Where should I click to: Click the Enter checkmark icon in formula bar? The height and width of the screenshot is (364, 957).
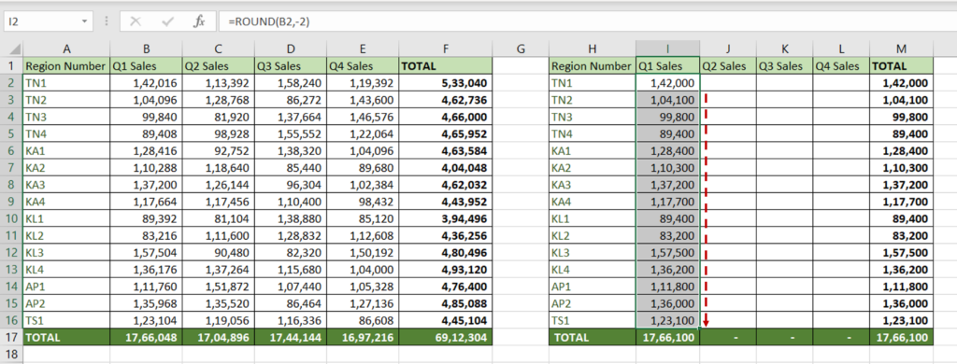pyautogui.click(x=168, y=21)
